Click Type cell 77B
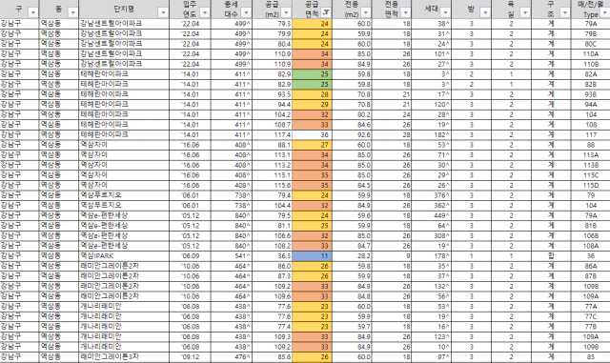610x363 pixels. [591, 327]
